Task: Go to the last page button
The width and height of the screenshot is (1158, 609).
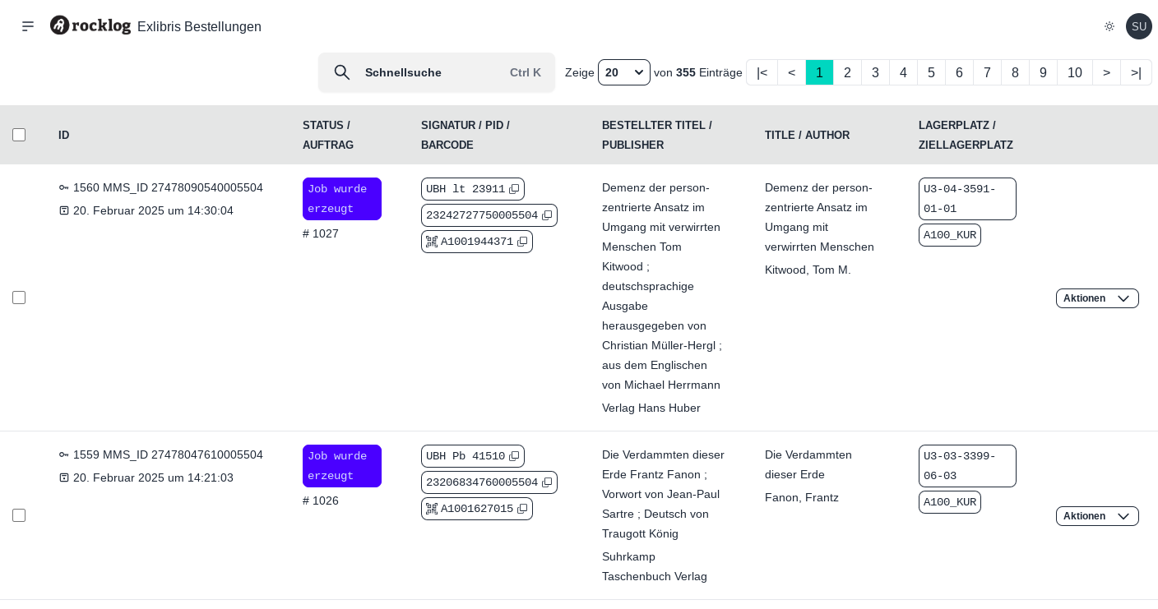Action: [x=1136, y=72]
